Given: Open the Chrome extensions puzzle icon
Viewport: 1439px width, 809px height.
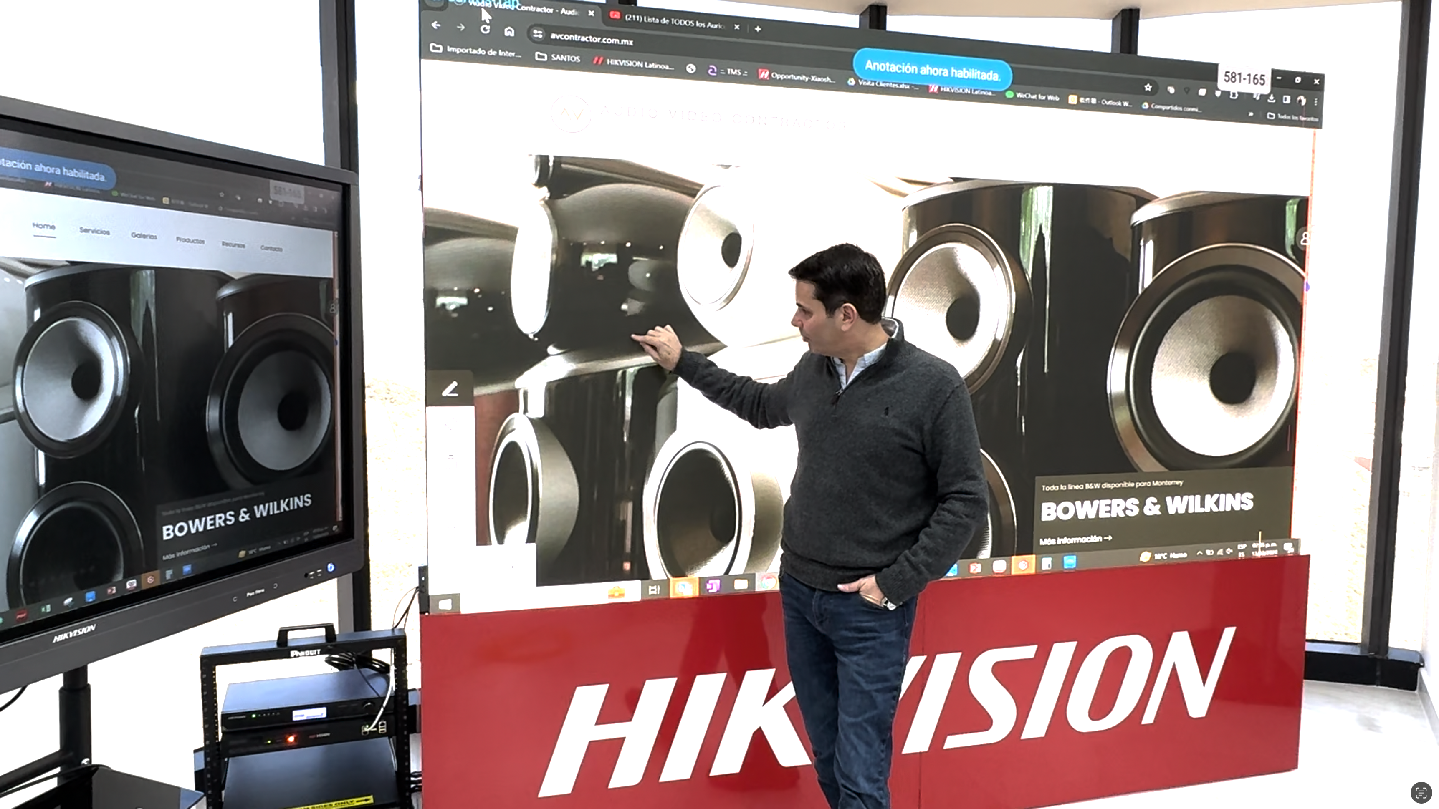Looking at the screenshot, I should pos(1258,96).
